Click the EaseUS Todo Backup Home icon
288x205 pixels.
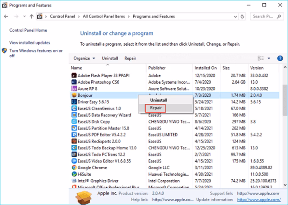(x=74, y=148)
